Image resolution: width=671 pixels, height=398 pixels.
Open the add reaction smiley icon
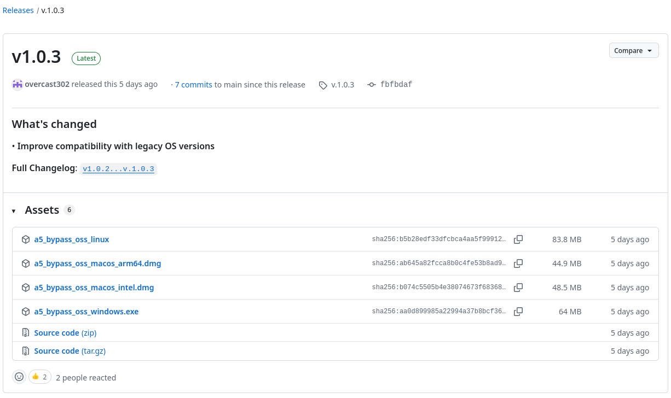[x=19, y=377]
